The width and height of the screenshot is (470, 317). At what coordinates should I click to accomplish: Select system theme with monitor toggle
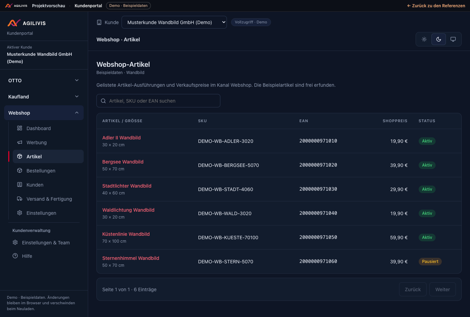453,39
